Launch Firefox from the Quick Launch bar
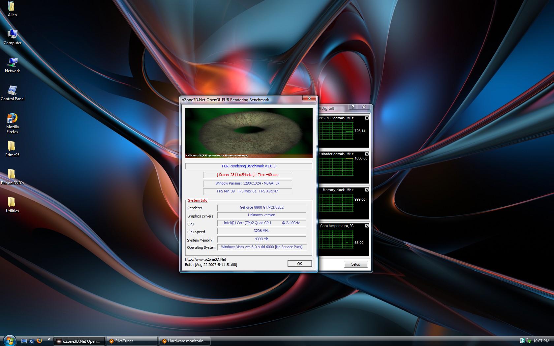Viewport: 554px width, 346px height. (39, 341)
